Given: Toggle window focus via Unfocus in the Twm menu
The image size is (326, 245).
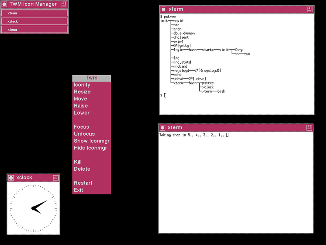Looking at the screenshot, I should (x=84, y=134).
